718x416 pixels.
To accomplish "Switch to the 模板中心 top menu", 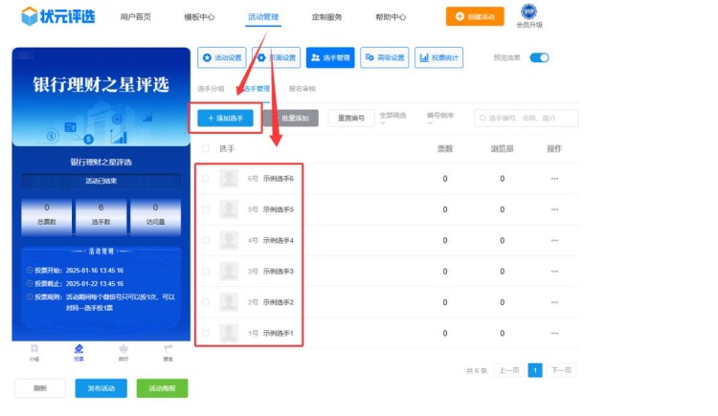I will 199,17.
